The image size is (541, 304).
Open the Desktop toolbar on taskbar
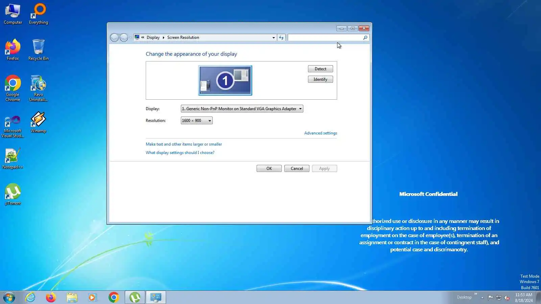464,297
